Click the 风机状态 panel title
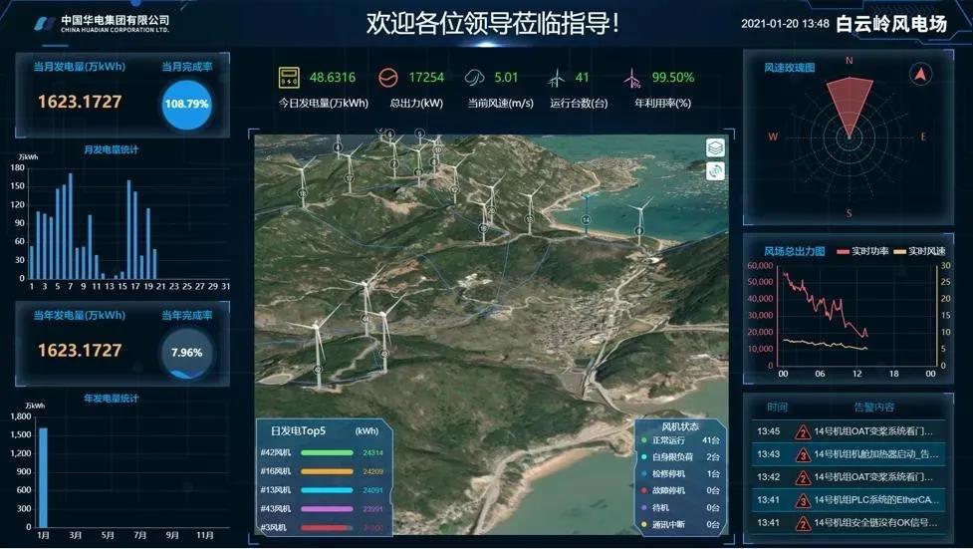973x549 pixels. click(680, 426)
